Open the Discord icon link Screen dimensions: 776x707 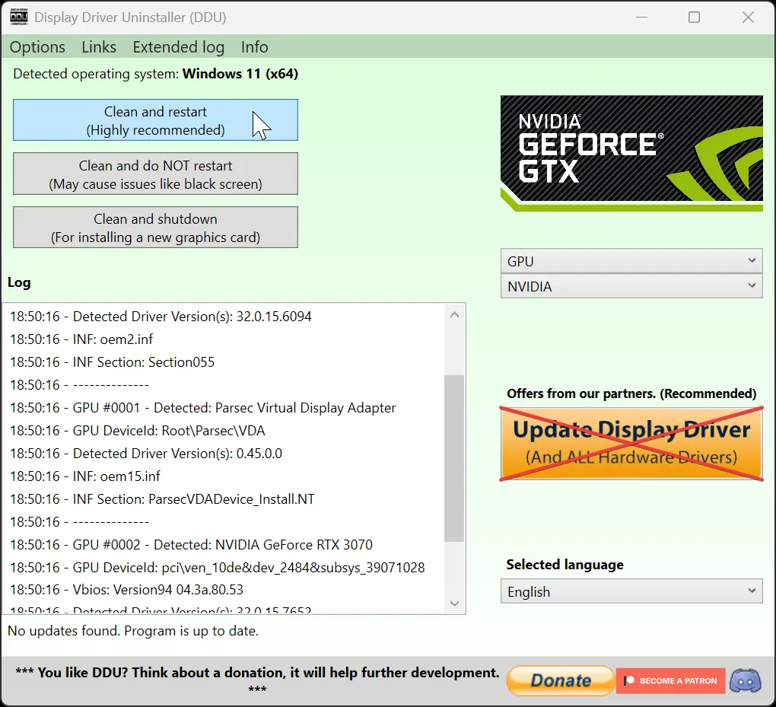click(745, 680)
